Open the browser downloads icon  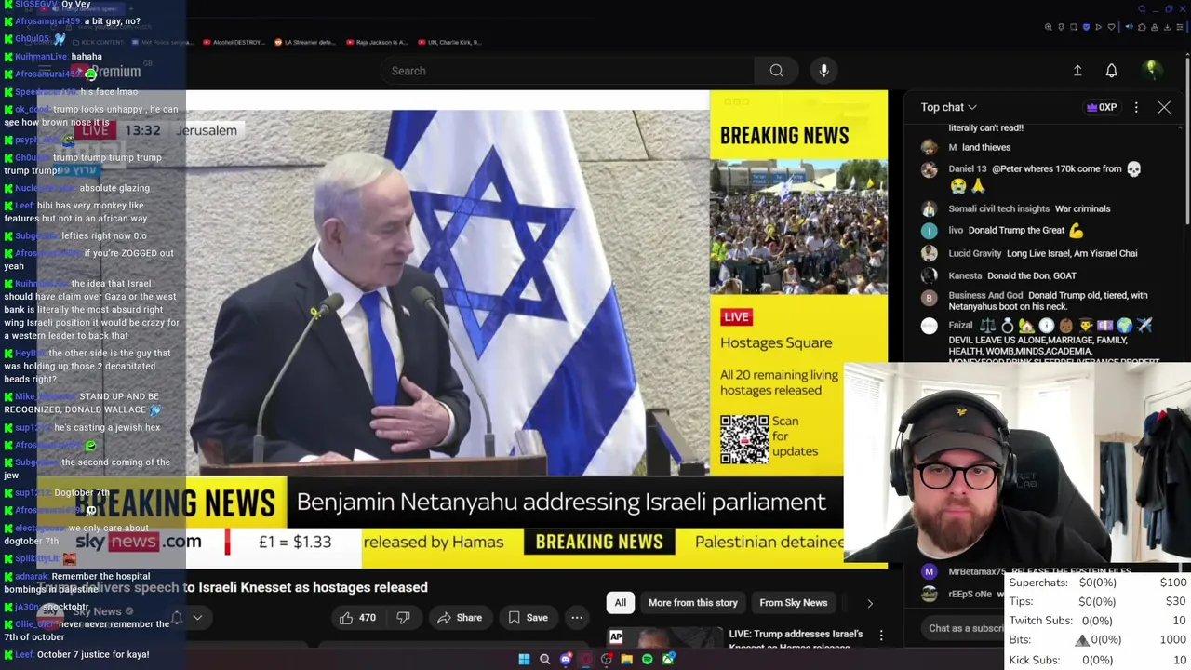click(x=1167, y=27)
